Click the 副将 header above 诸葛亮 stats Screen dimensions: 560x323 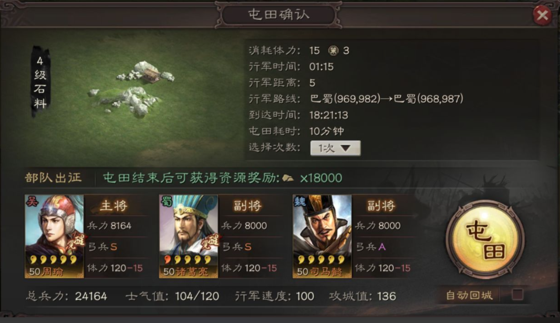click(247, 205)
